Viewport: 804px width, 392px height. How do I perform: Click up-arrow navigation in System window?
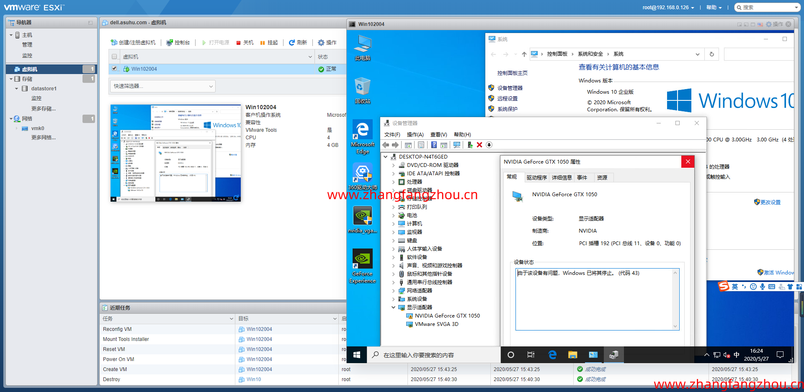pyautogui.click(x=524, y=54)
